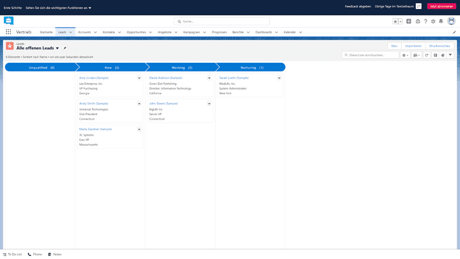Open Amy Jordan (Sample) lead

tap(94, 78)
